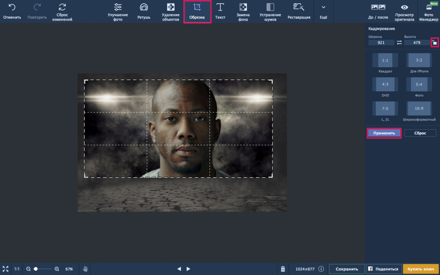Viewport: 440px width, 275px height.
Task: Click the 67% zoom percentage value
Action: (69, 269)
